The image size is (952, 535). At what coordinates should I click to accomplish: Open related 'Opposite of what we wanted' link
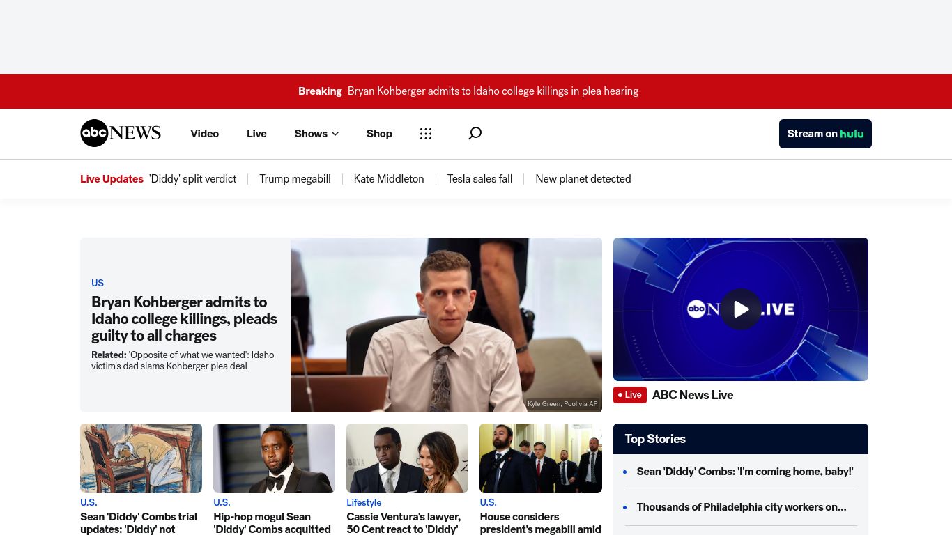click(x=183, y=360)
